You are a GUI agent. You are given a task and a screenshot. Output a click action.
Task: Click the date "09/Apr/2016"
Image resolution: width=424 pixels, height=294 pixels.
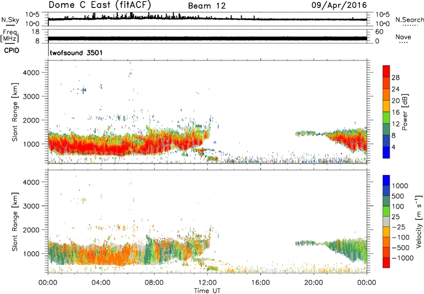click(339, 5)
